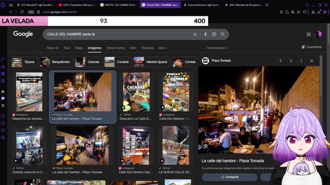Screen dimensions: 330x185
Task: Open the page translate icon
Action: (293, 12)
